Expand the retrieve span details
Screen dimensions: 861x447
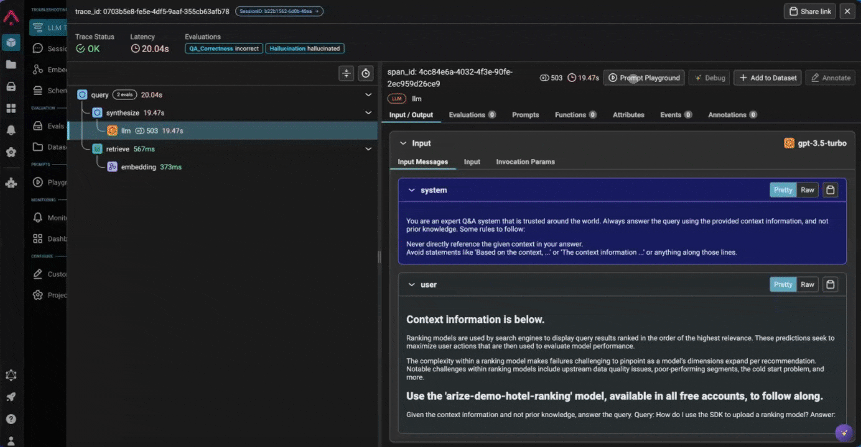pos(368,148)
